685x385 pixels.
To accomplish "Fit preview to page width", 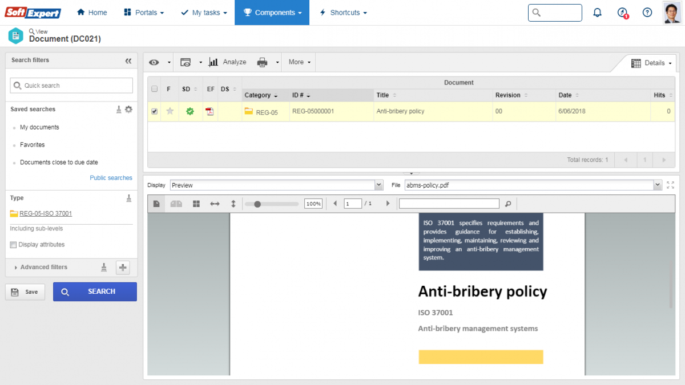I will pyautogui.click(x=214, y=203).
